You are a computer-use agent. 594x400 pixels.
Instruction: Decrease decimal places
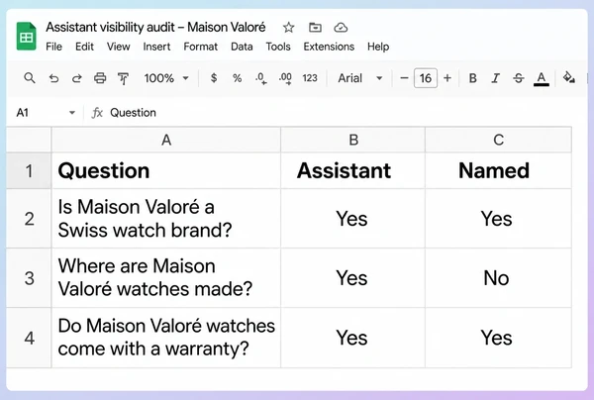point(260,78)
